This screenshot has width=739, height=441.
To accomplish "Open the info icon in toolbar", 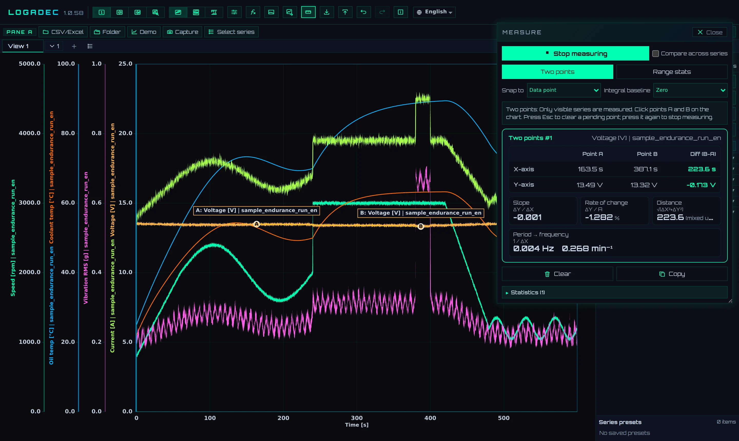I will click(x=401, y=12).
